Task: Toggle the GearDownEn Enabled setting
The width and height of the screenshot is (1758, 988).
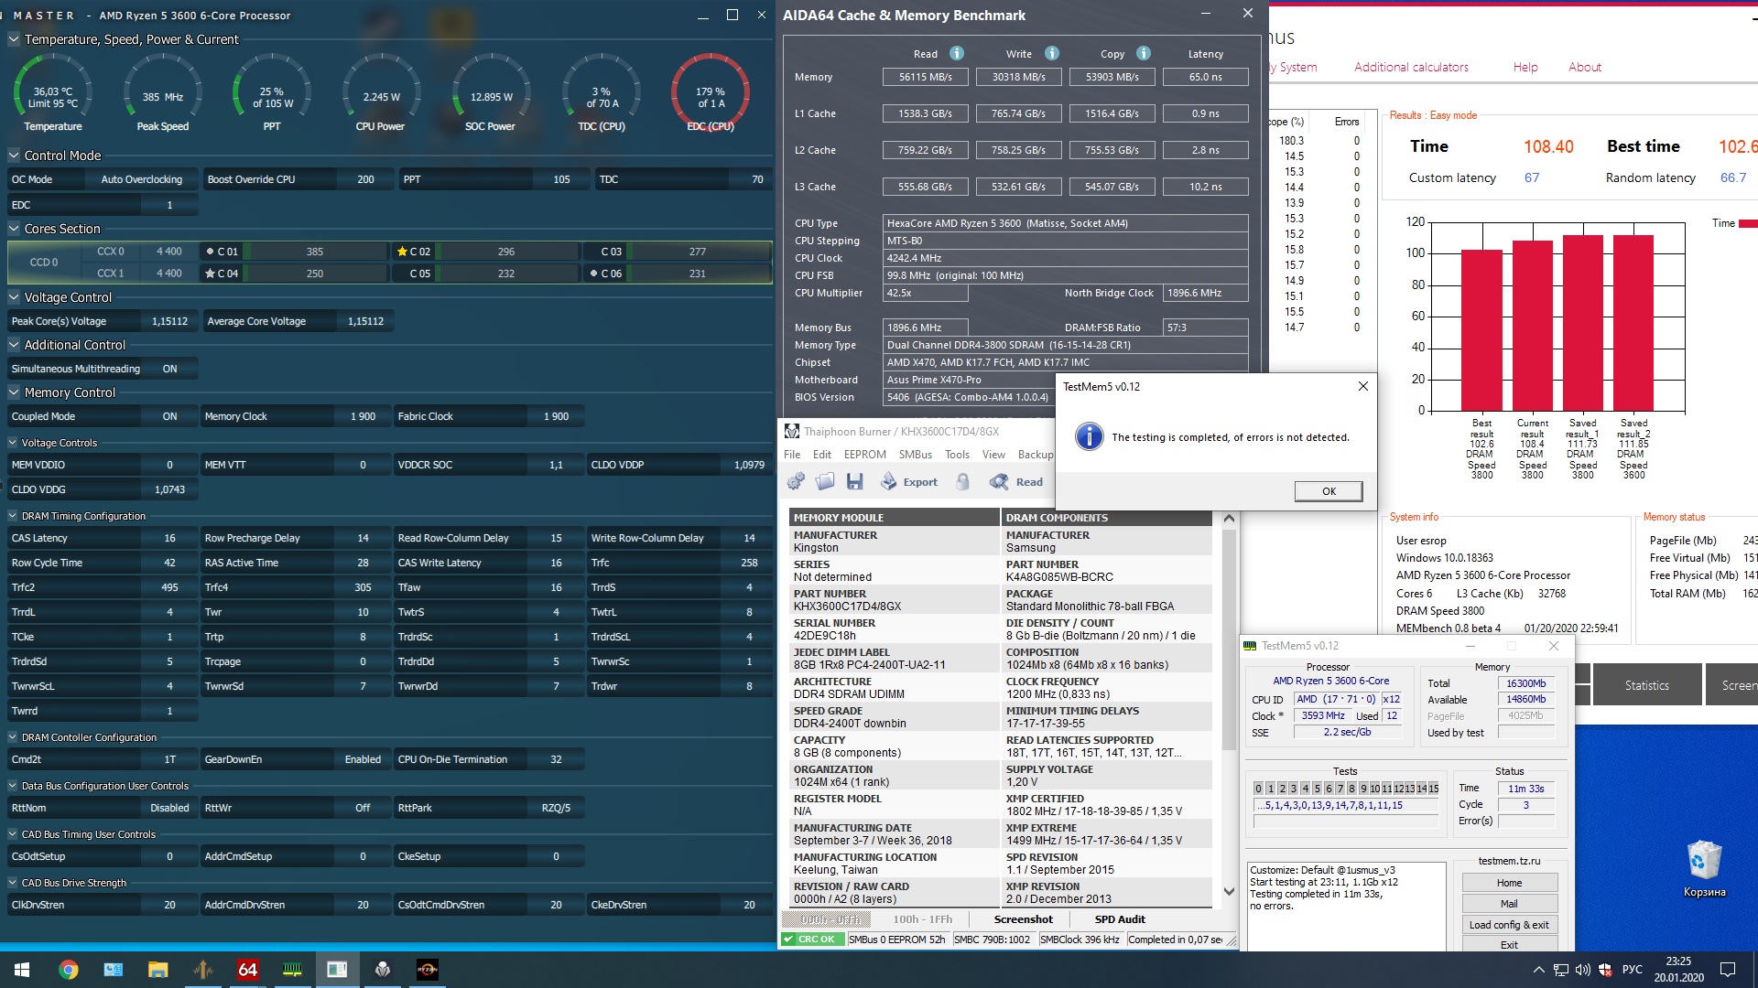Action: click(x=363, y=759)
